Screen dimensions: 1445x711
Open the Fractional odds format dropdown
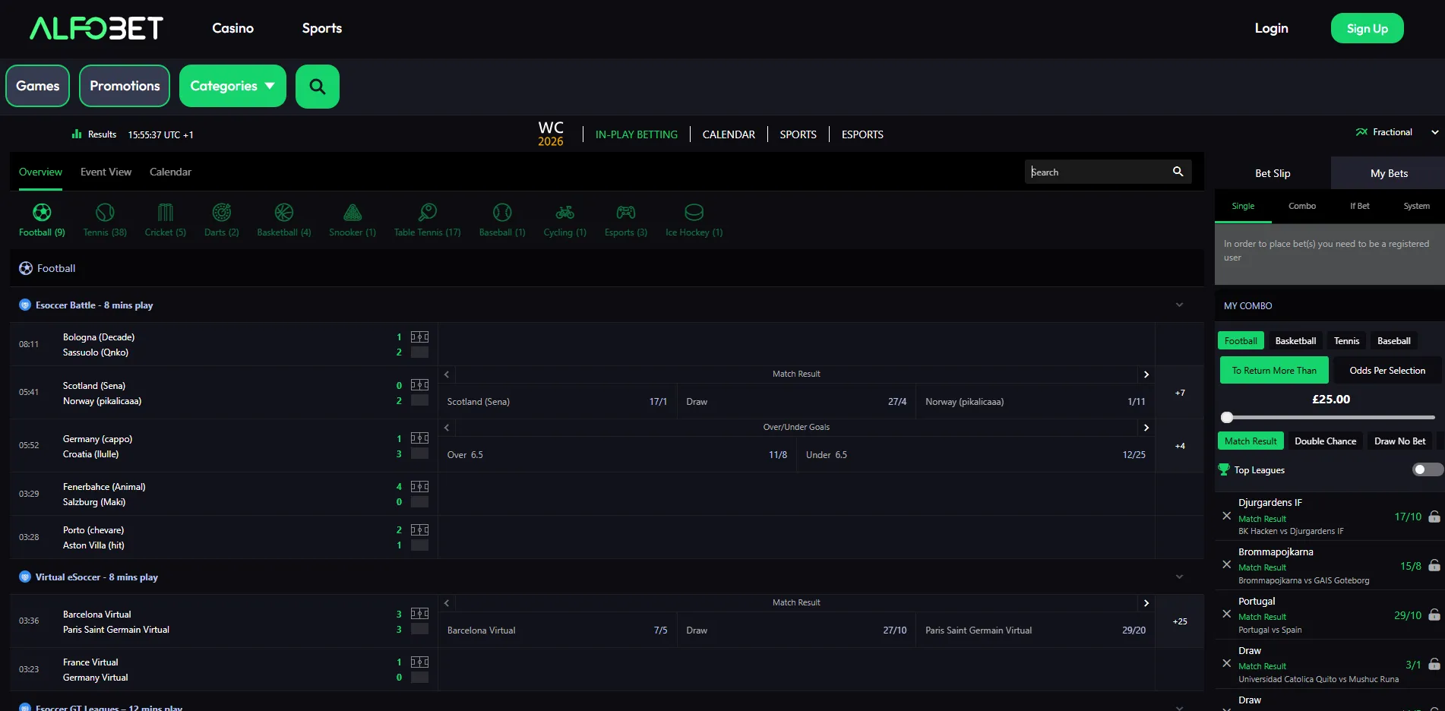(1396, 132)
